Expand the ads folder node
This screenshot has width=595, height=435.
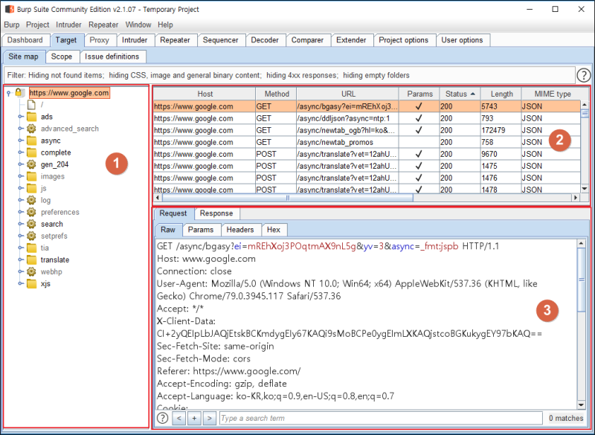coord(21,117)
